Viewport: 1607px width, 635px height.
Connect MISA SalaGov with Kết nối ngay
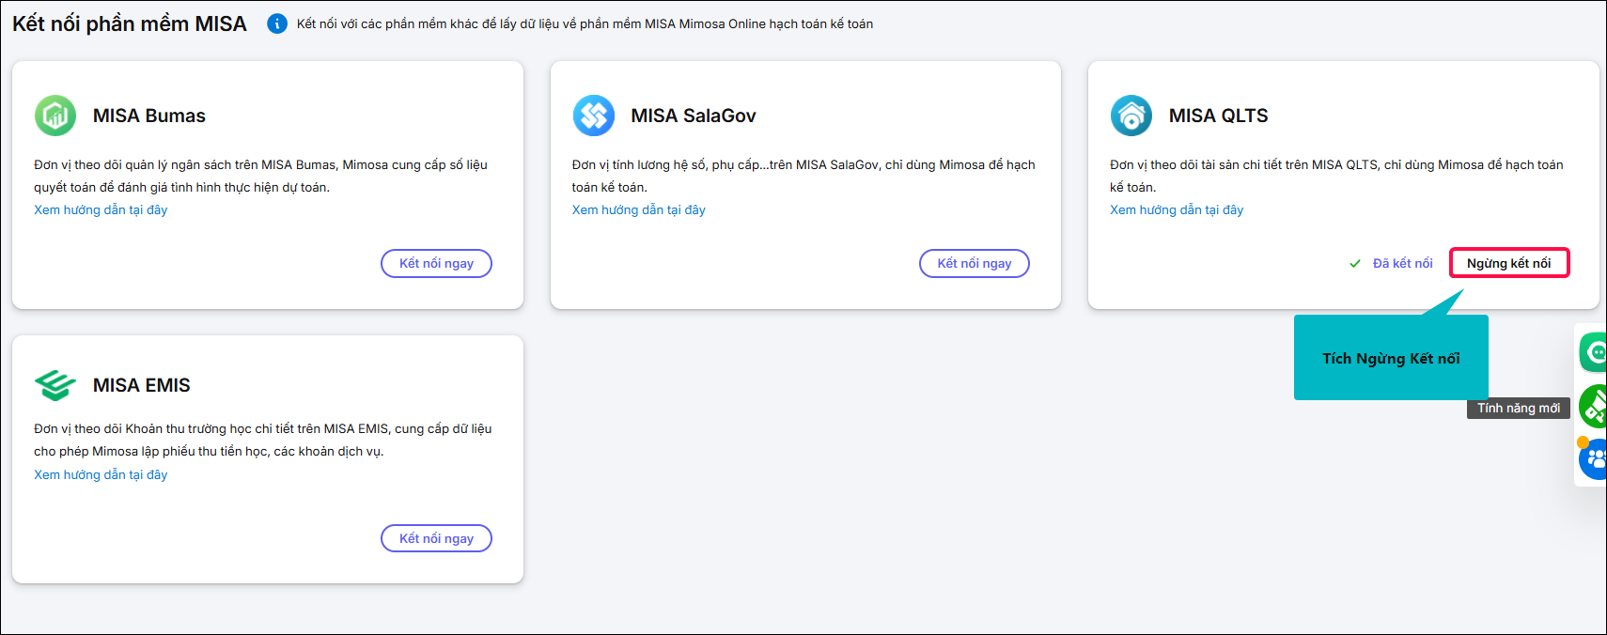975,263
